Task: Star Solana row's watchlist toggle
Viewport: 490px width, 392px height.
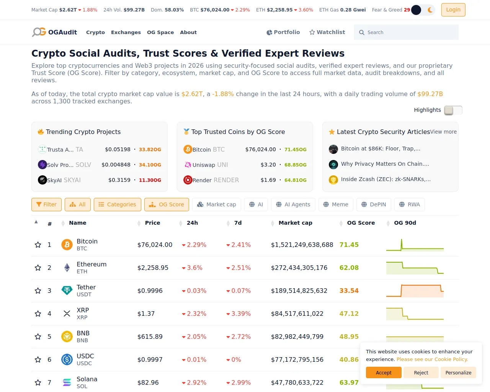Action: coord(38,382)
